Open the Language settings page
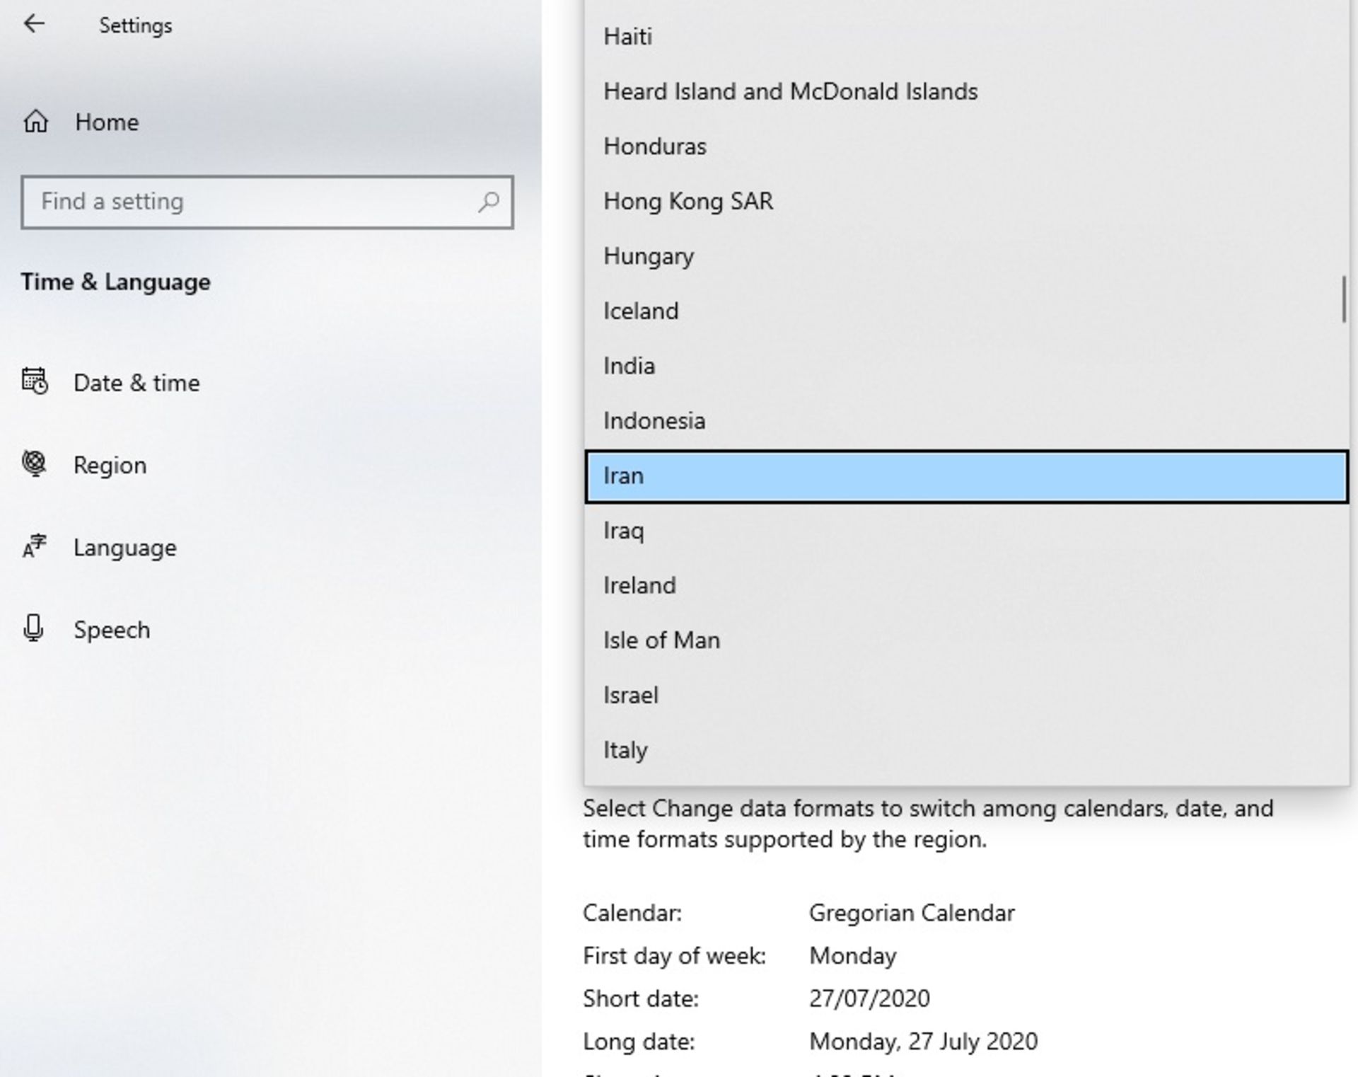 [124, 548]
